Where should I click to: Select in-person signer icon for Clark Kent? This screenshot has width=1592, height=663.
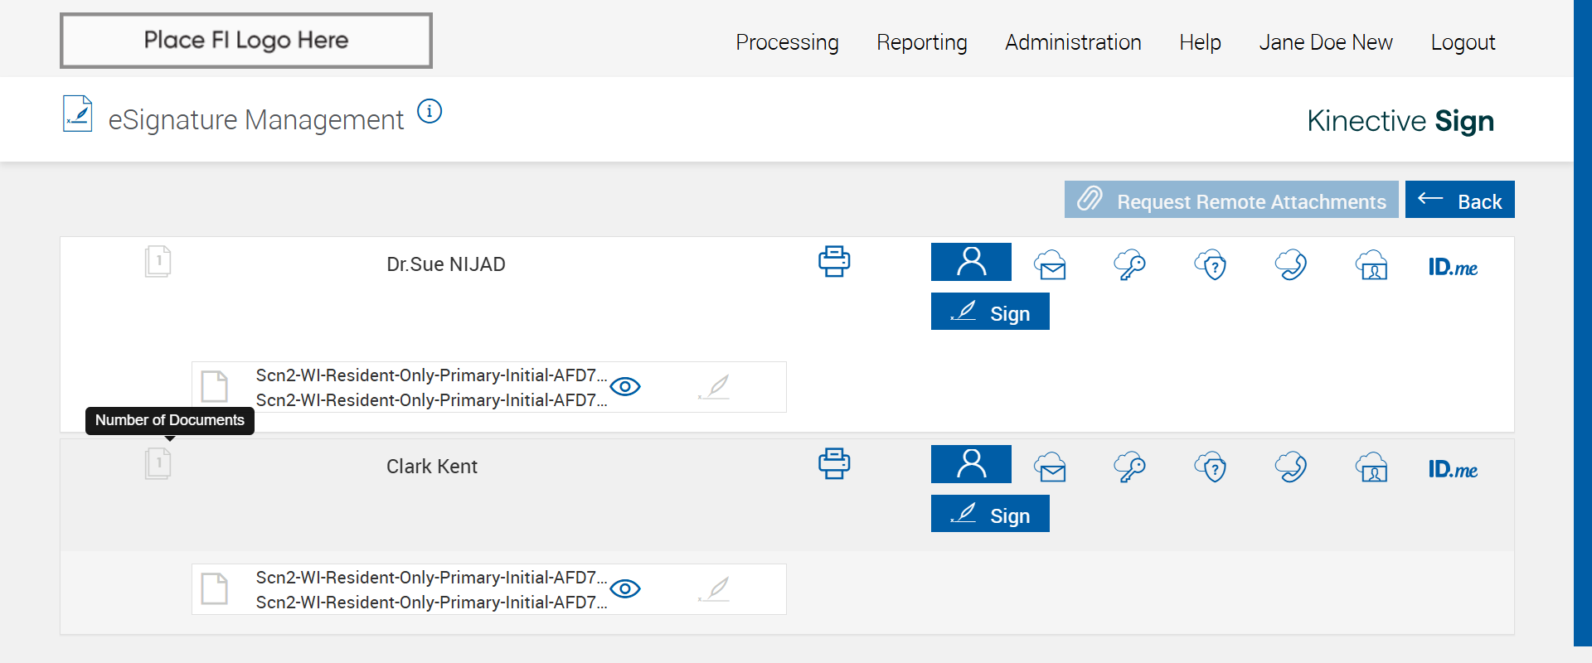click(971, 464)
